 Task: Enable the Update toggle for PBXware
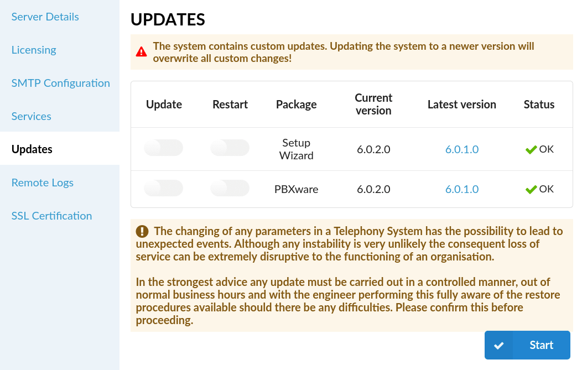[163, 188]
